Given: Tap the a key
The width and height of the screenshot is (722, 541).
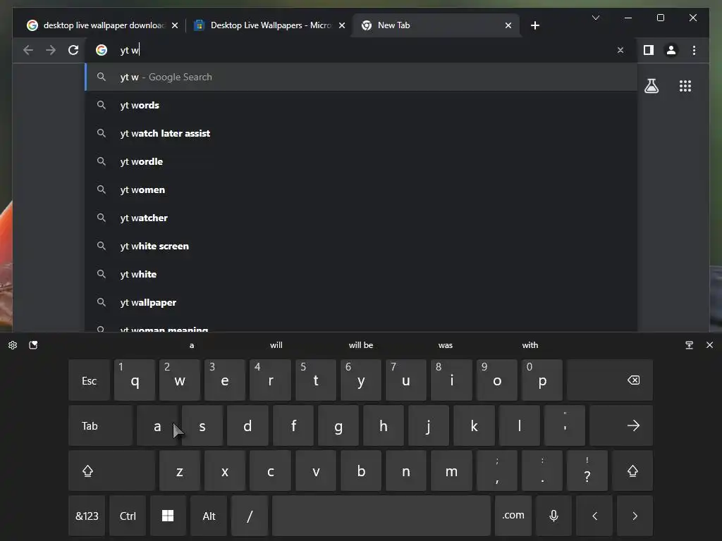Looking at the screenshot, I should [x=157, y=425].
